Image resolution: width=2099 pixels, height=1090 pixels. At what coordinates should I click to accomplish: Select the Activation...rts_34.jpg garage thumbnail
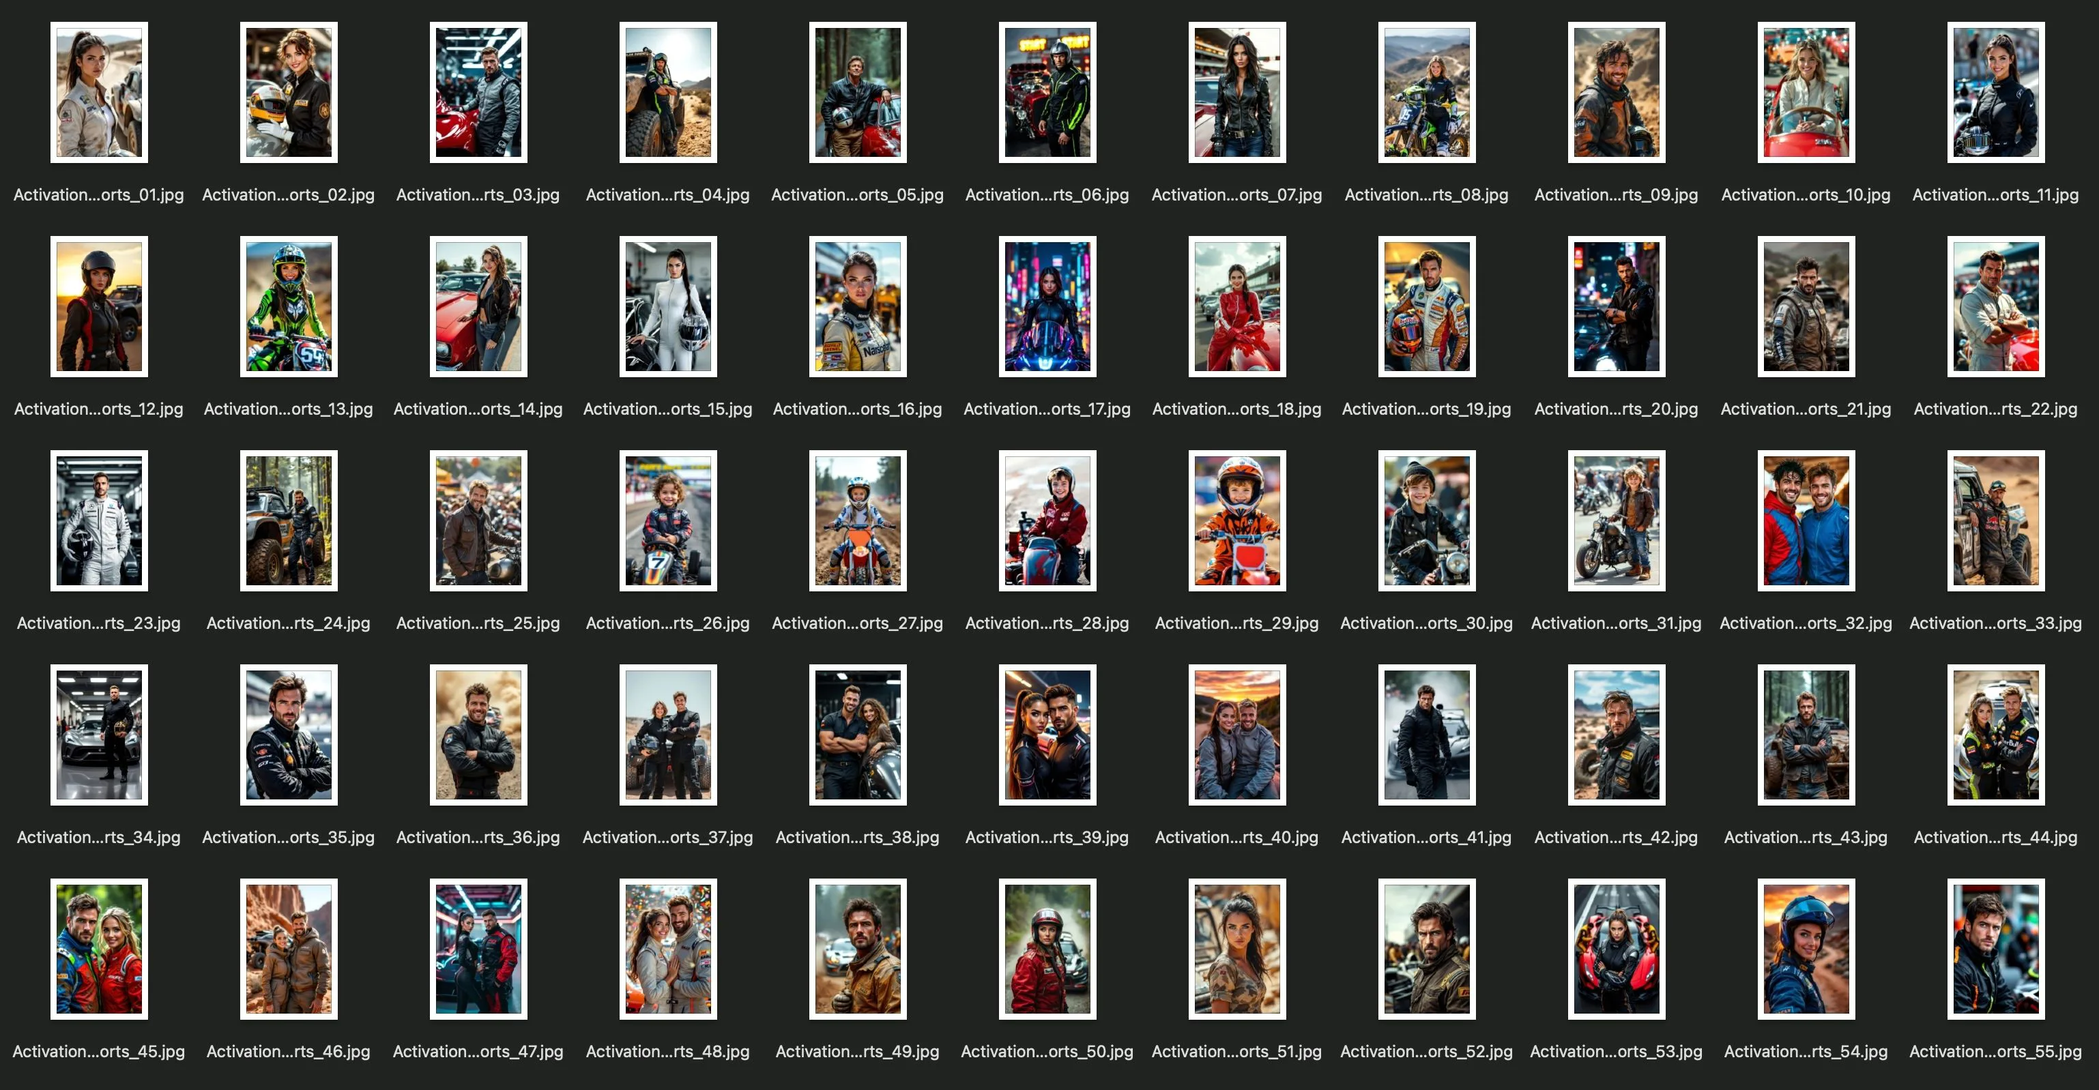point(98,735)
